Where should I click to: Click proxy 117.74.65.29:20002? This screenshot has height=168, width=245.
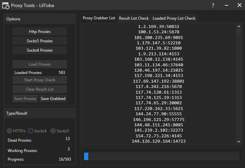159,103
